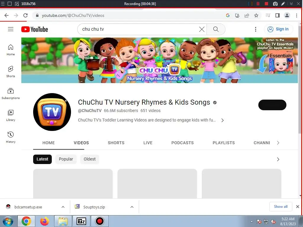Take screenshot with Bandicam camera icon
Viewport: 303px width, 227px height.
(275, 4)
